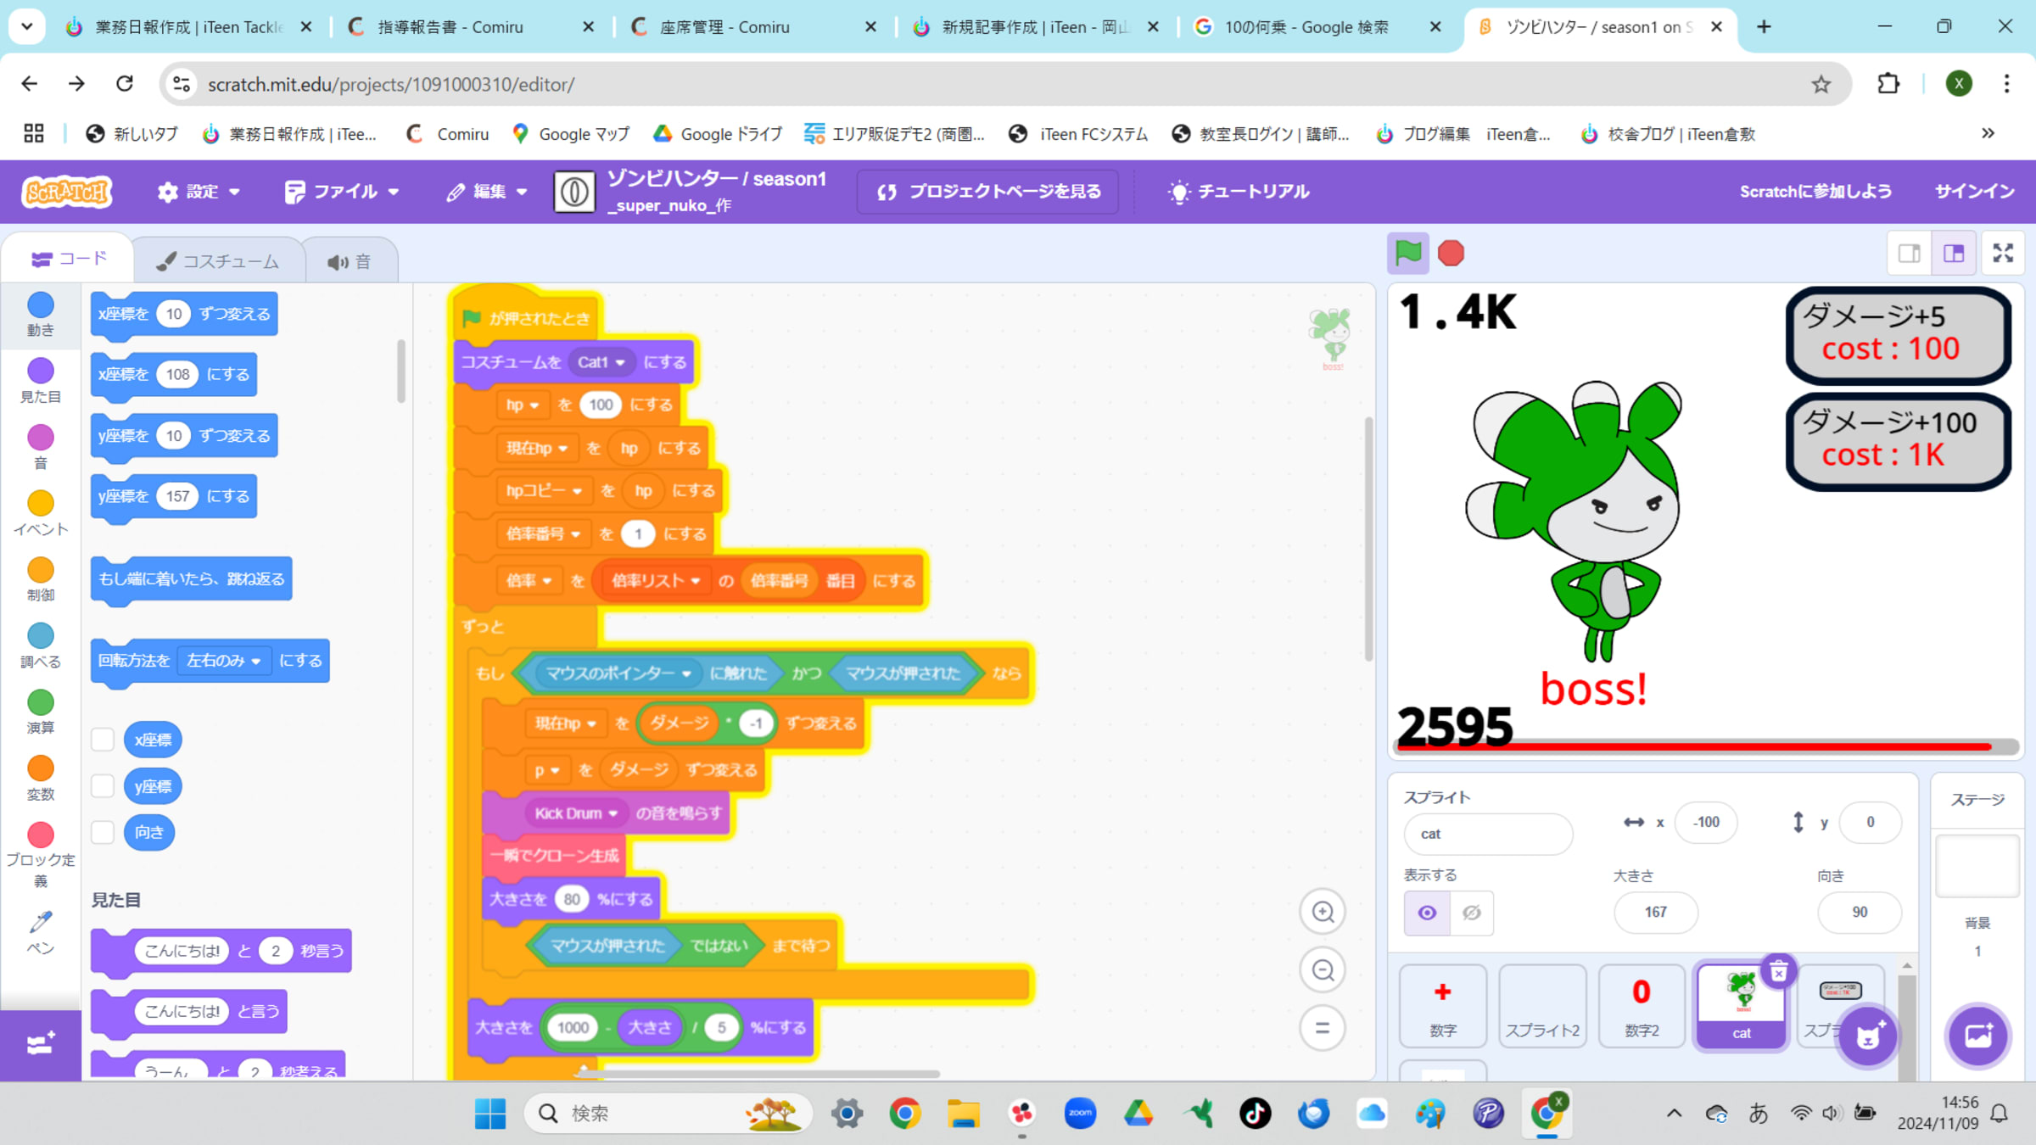
Task: Open the add extension button
Action: [x=40, y=1044]
